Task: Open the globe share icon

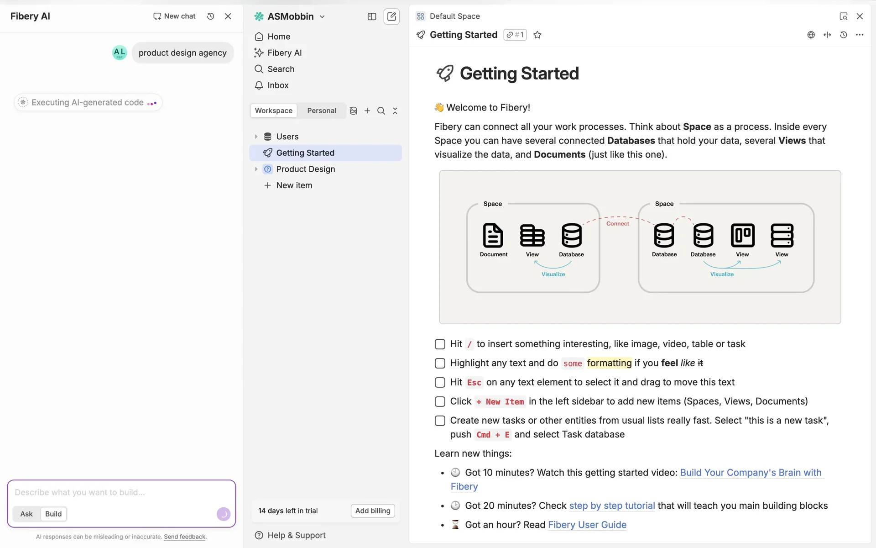Action: tap(811, 35)
